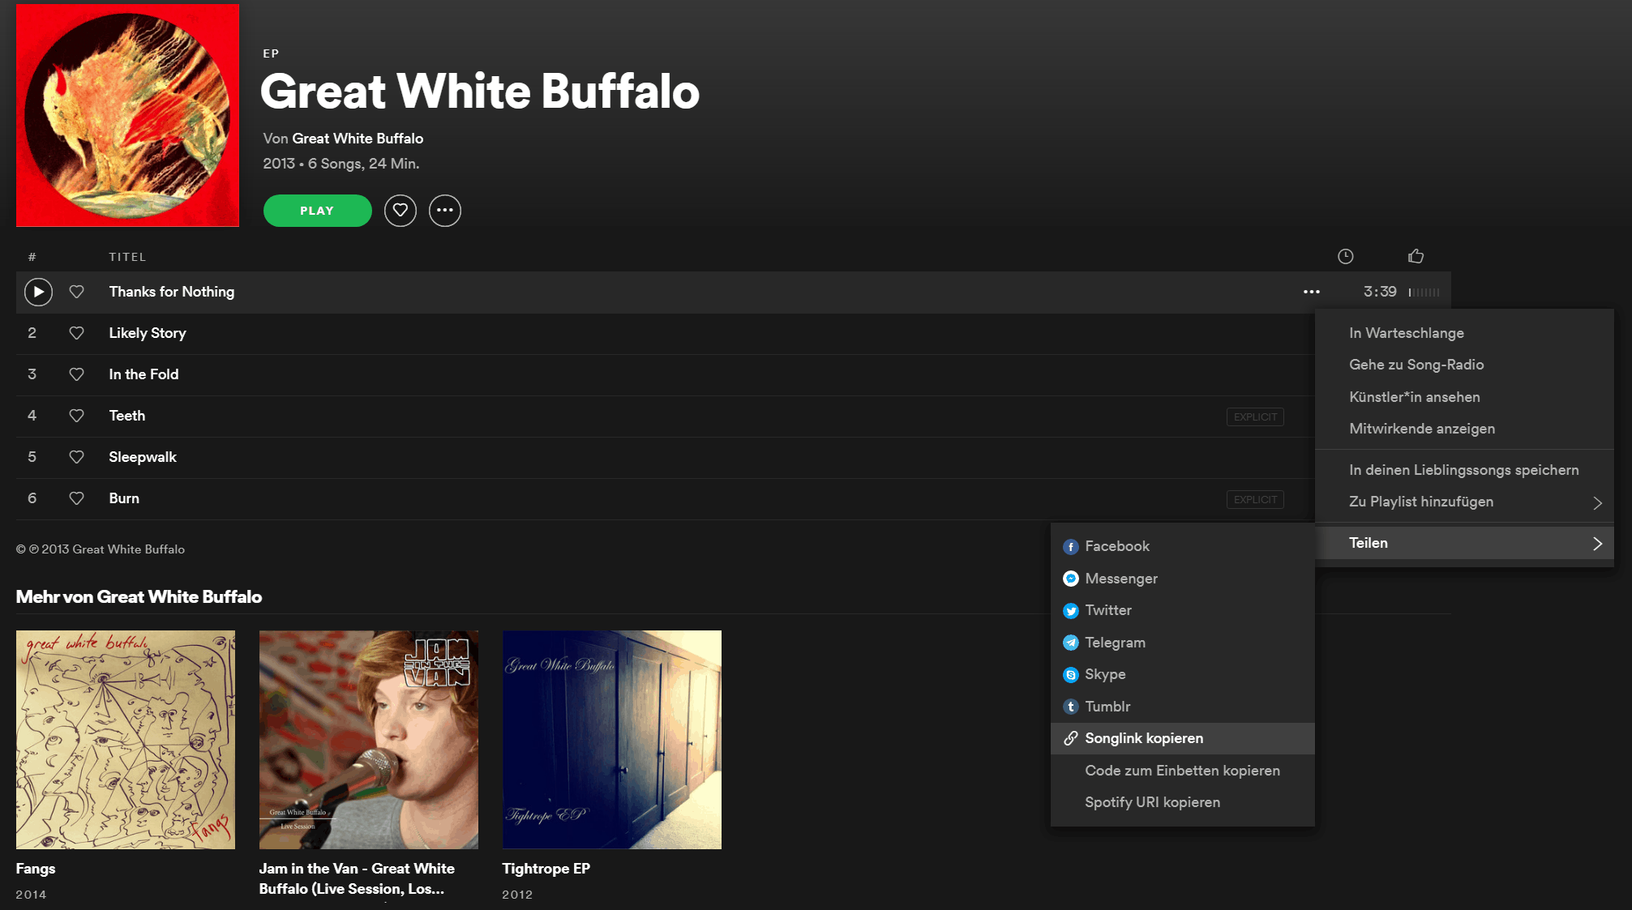Click Mehr von Great White Buffalo heading
1632x910 pixels.
(x=139, y=597)
